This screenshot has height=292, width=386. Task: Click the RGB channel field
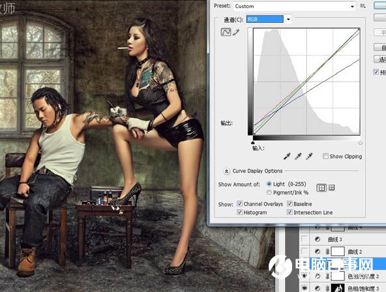coord(265,19)
